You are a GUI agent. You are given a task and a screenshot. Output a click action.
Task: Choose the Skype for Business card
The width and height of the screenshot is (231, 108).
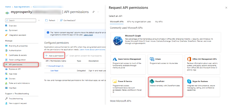[202, 87]
